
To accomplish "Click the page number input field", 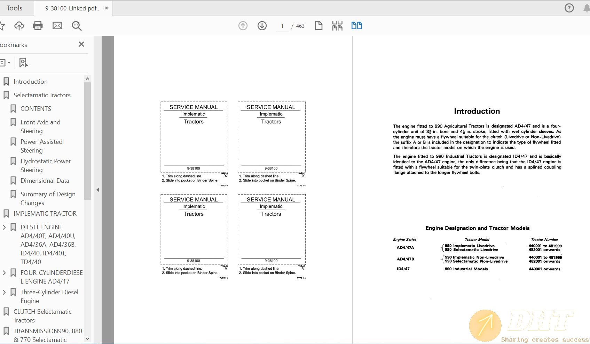I will pos(282,26).
